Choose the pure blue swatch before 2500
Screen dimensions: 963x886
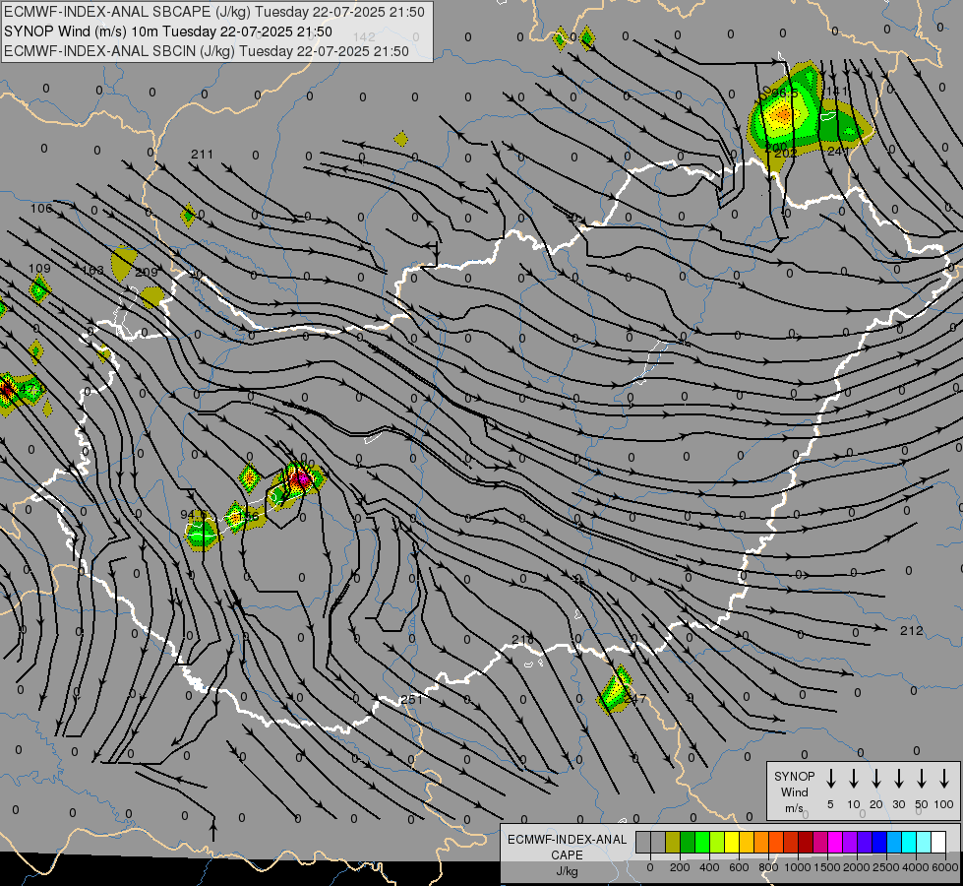(x=878, y=843)
